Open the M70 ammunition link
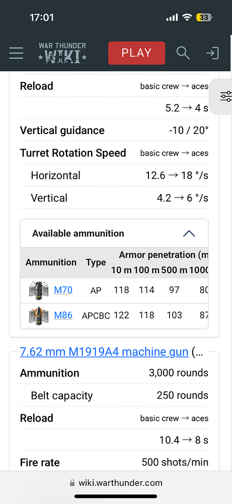This screenshot has height=504, width=232. (63, 290)
